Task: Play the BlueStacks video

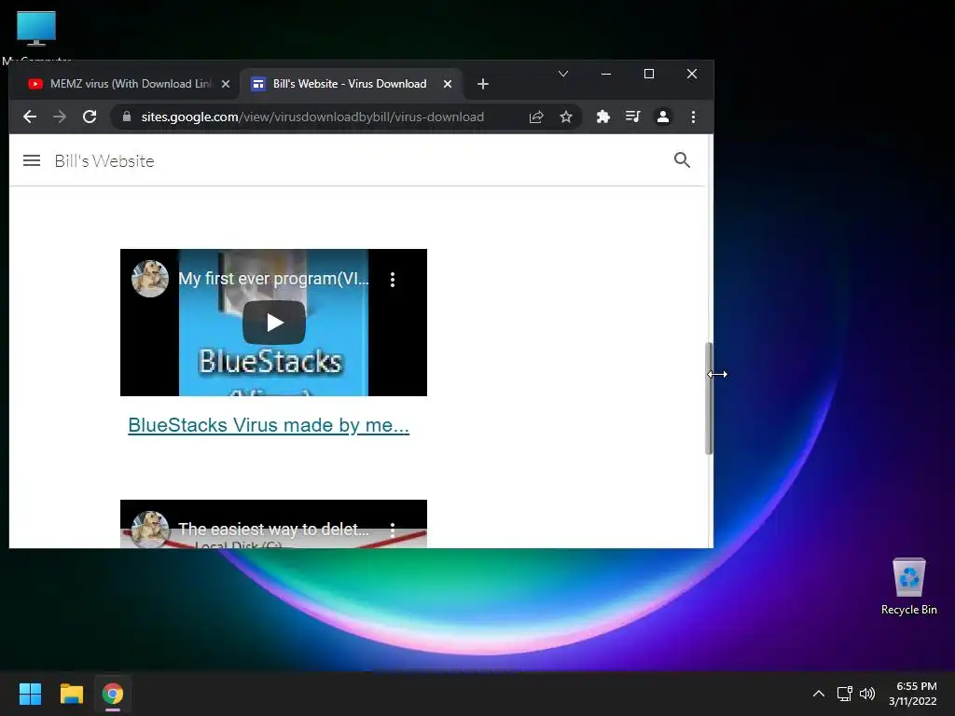Action: tap(274, 322)
